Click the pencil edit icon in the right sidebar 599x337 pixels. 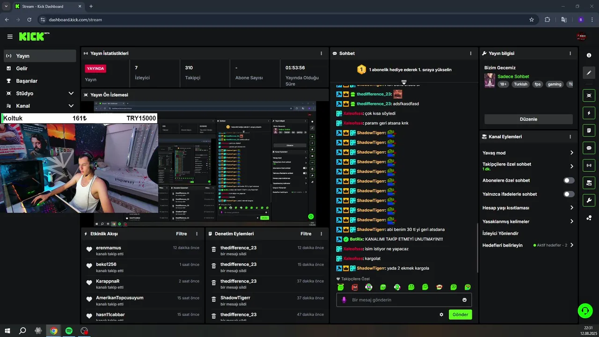point(589,73)
